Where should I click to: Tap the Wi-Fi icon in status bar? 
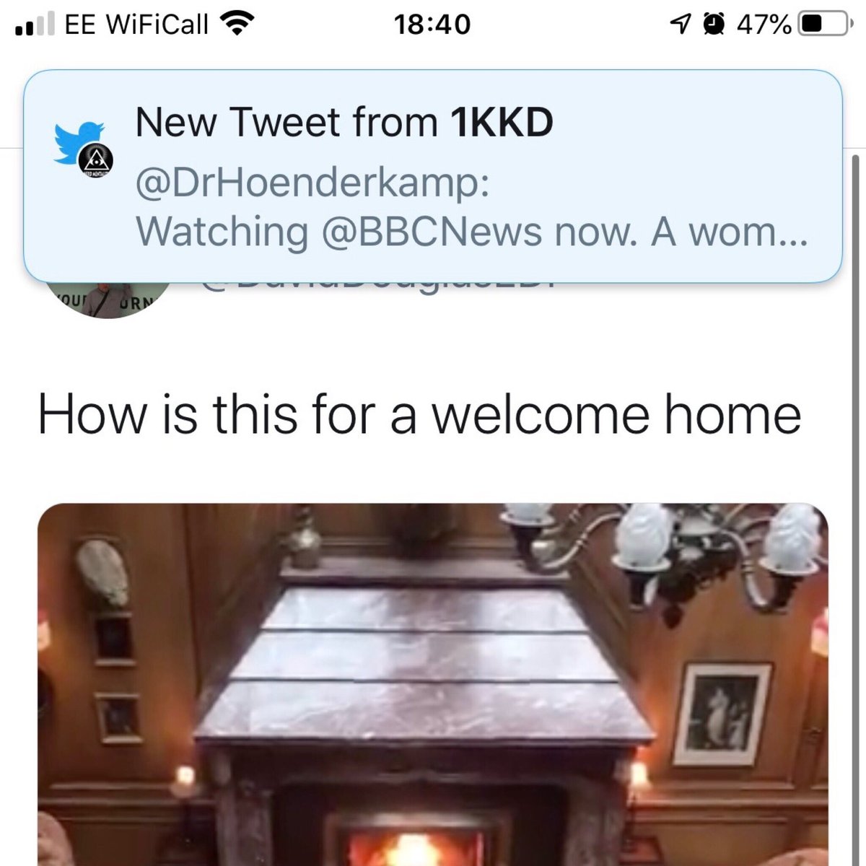click(x=237, y=25)
